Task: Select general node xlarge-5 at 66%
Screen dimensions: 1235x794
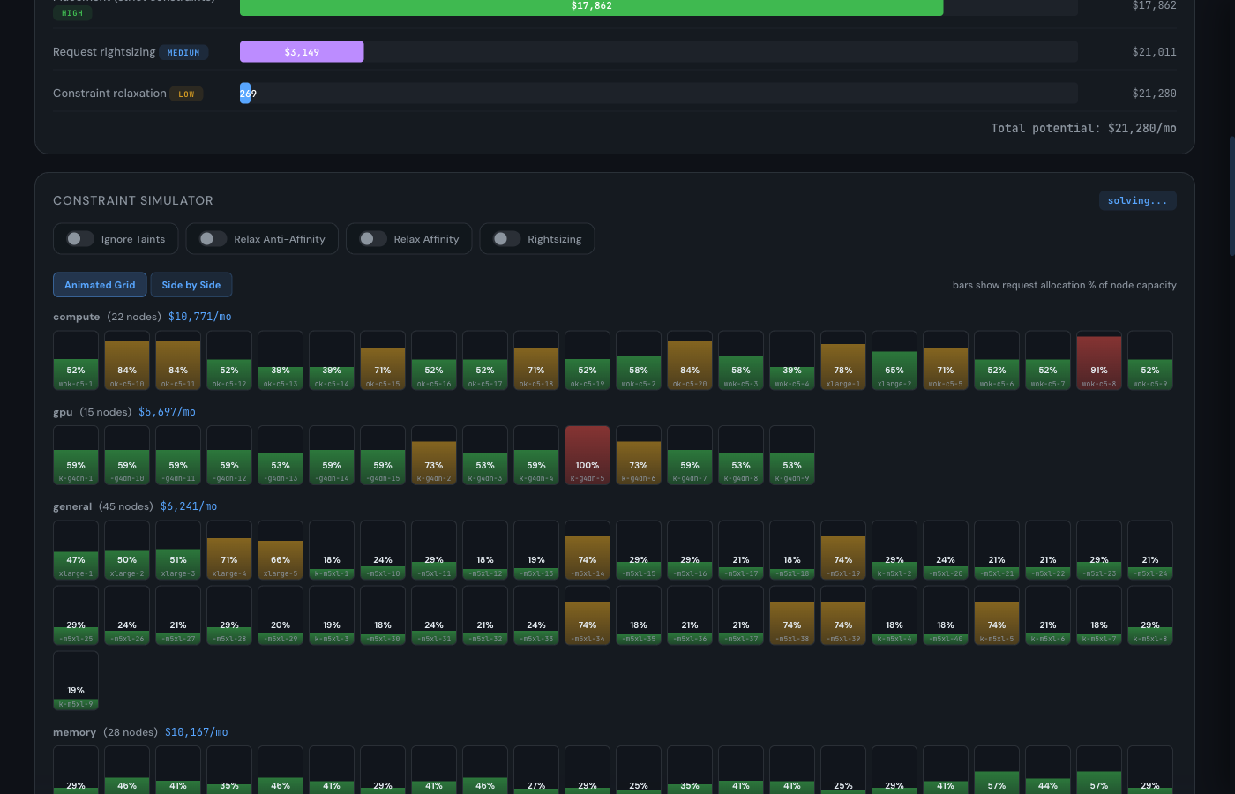Action: [281, 550]
